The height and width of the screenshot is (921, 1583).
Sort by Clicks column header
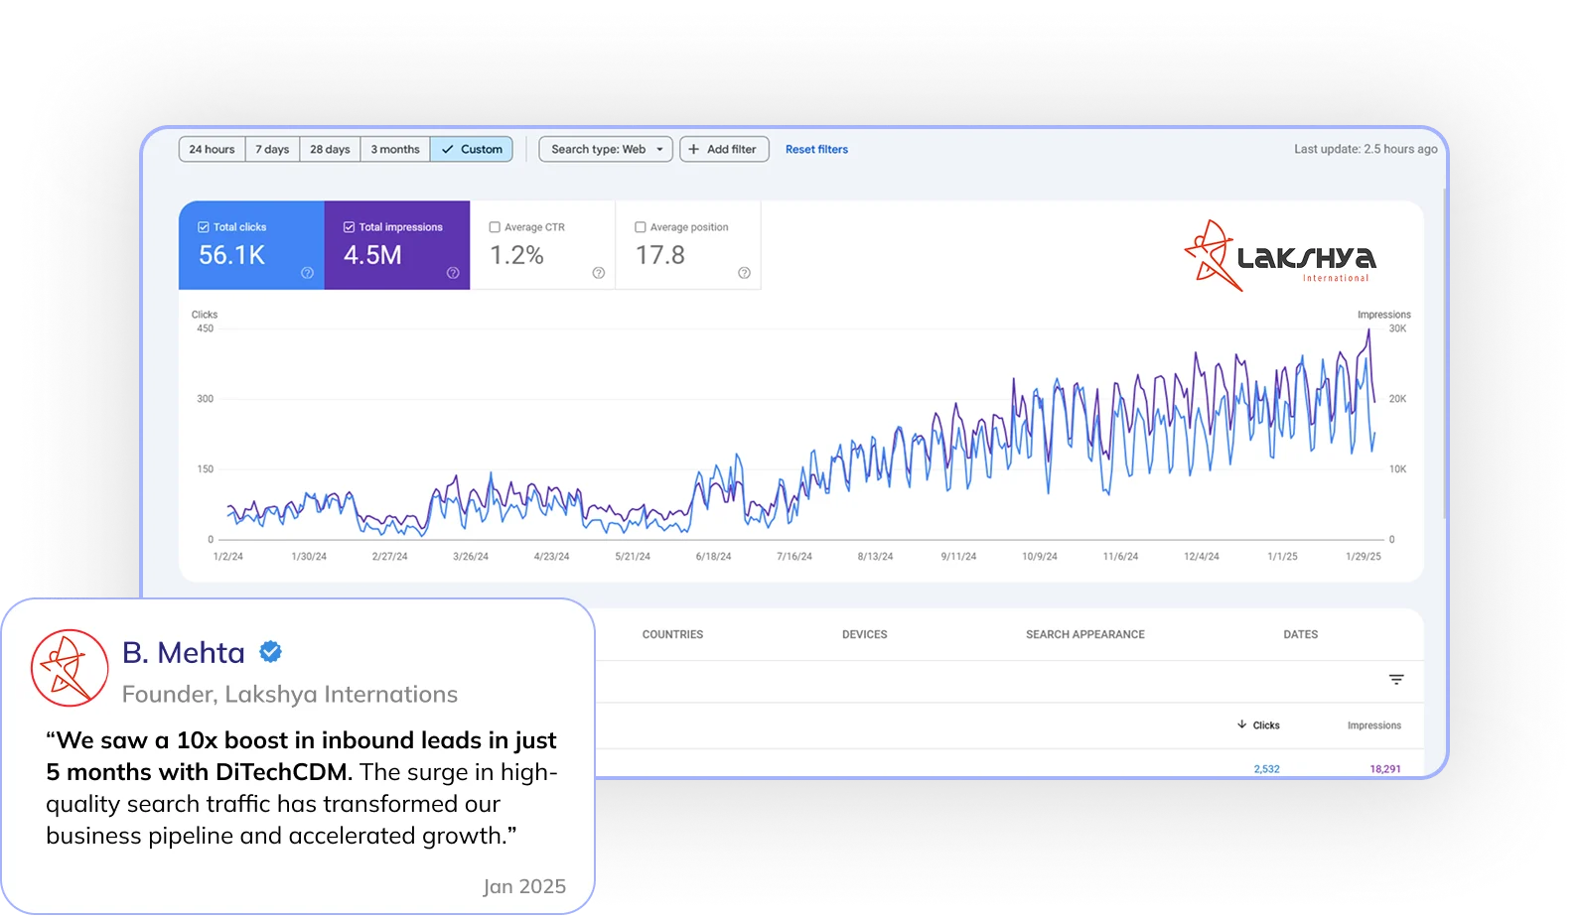pyautogui.click(x=1258, y=725)
